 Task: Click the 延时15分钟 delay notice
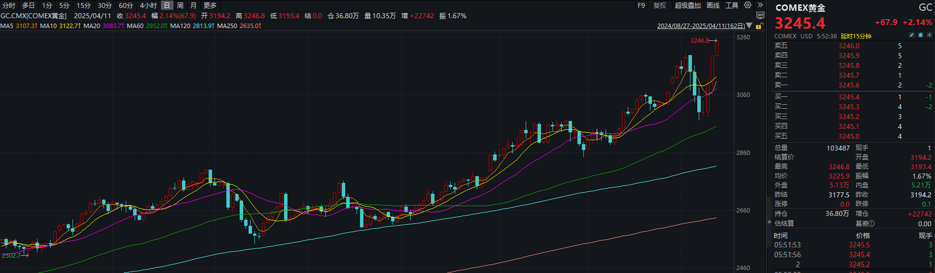point(856,36)
